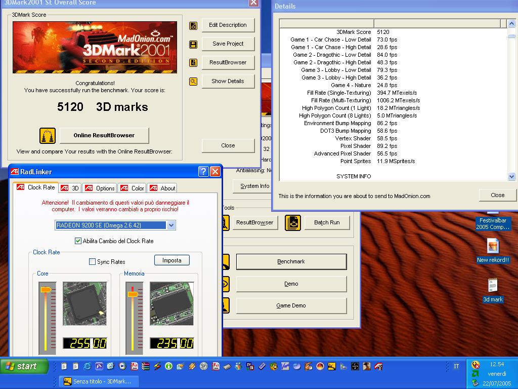This screenshot has height=389, width=518.
Task: Click ResultBrowser button in the score window
Action: click(228, 62)
